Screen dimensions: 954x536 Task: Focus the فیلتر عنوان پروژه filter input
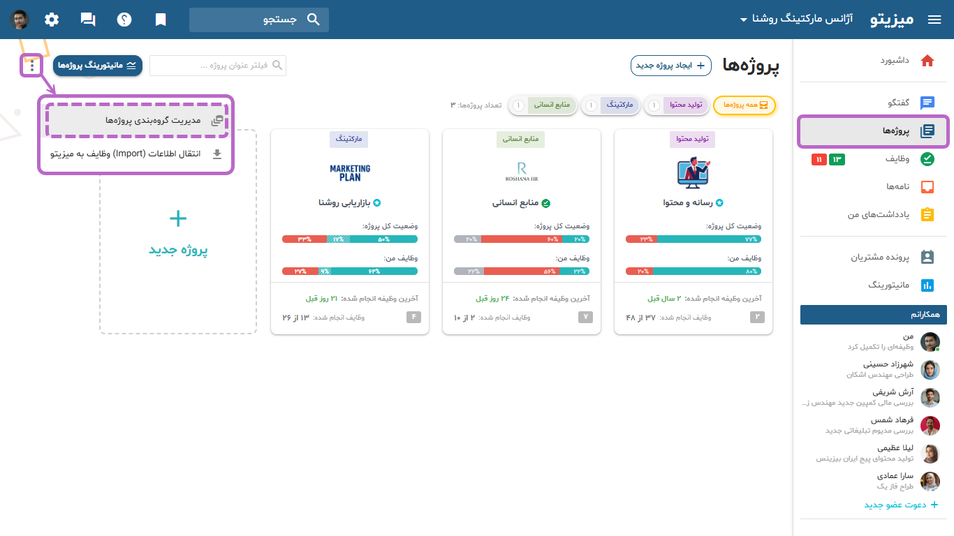[218, 66]
